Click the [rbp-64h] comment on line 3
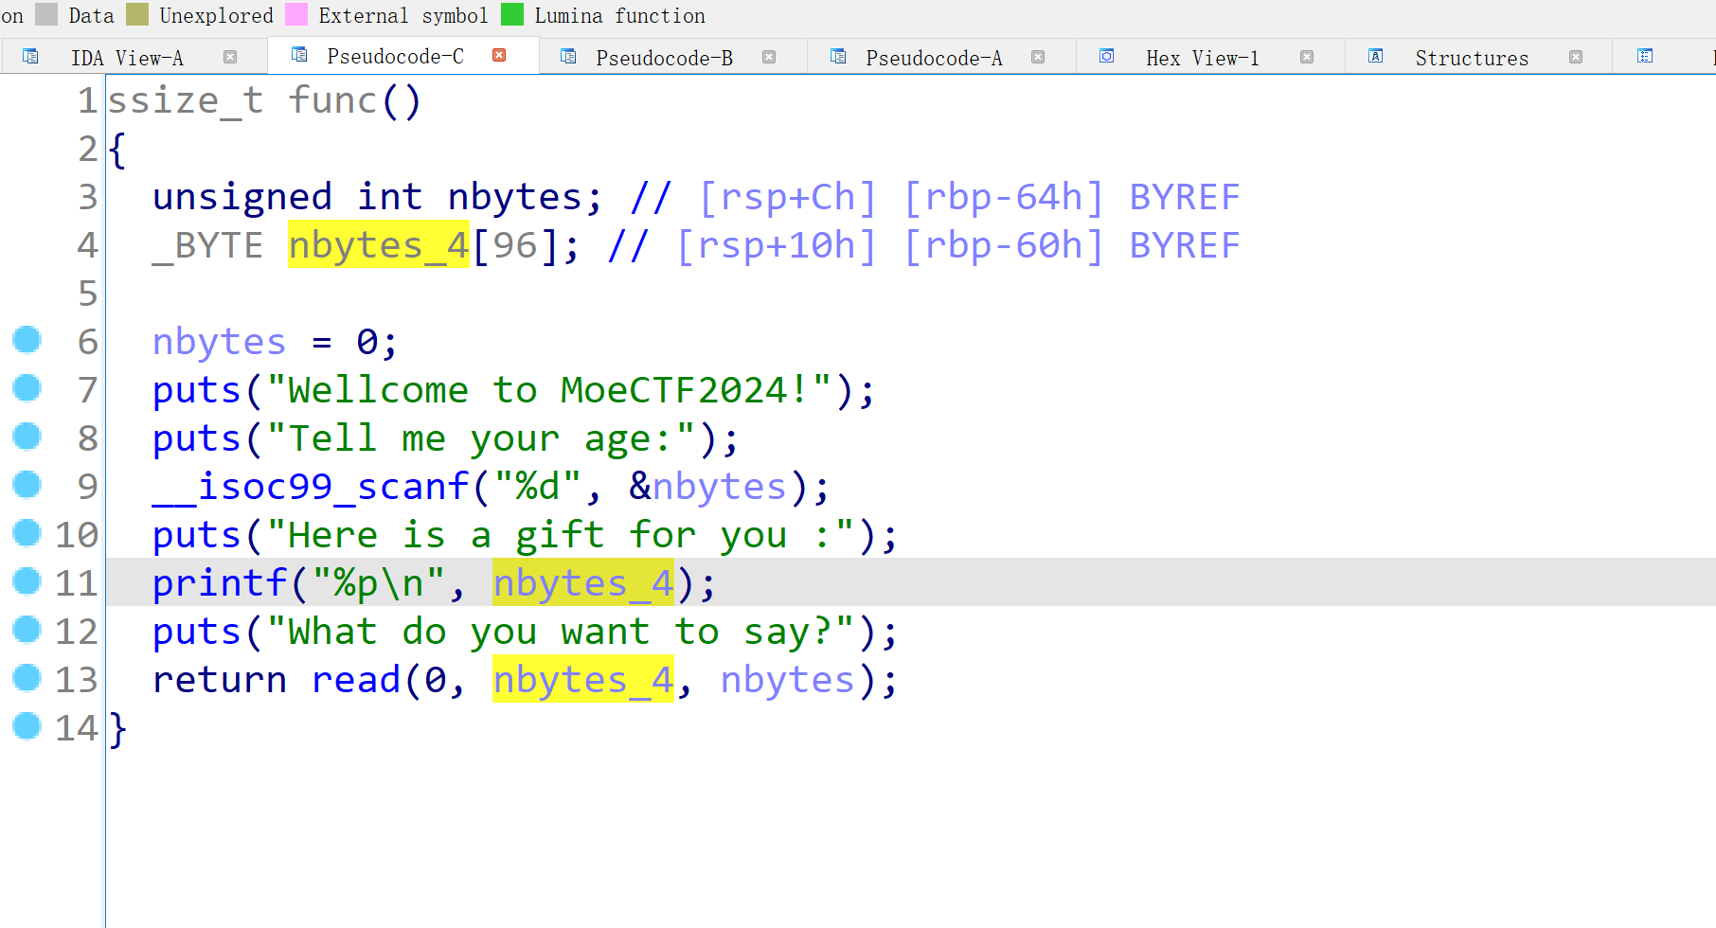The image size is (1716, 928). (x=1004, y=197)
